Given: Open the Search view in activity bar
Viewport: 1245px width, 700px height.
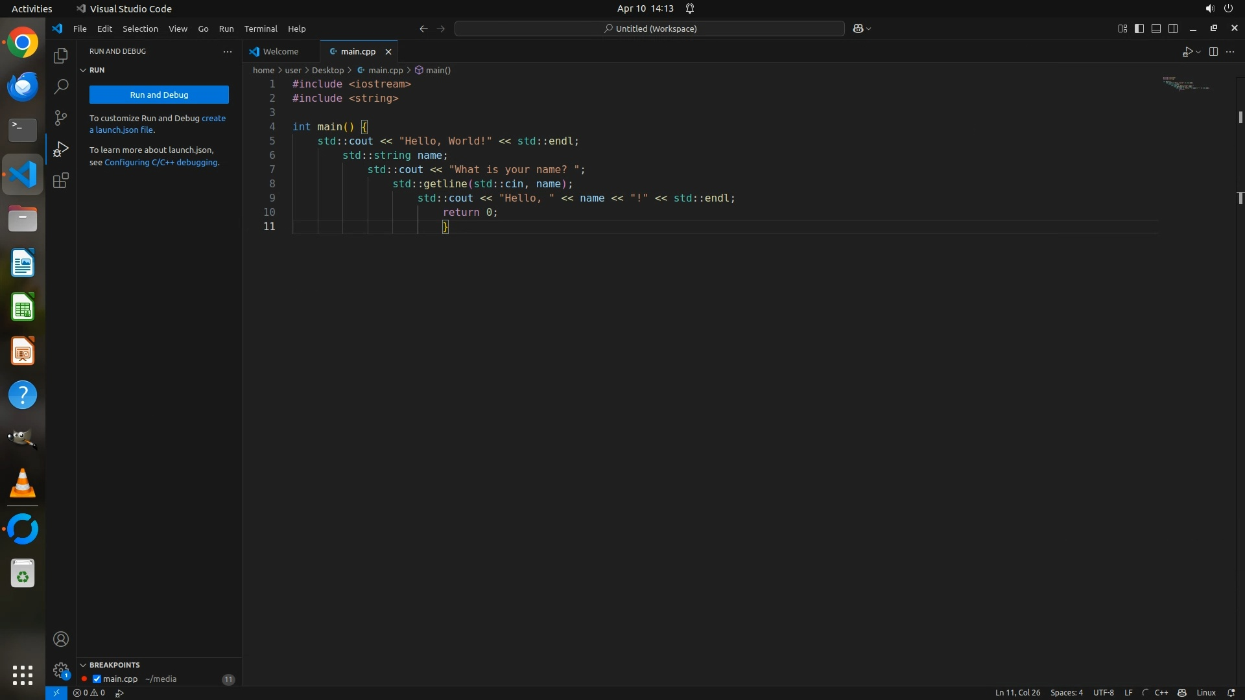Looking at the screenshot, I should (x=61, y=86).
